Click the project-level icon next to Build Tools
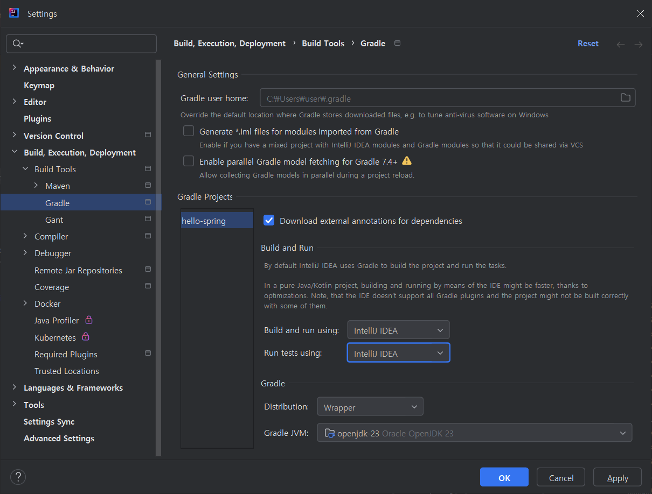The image size is (652, 494). point(148,168)
